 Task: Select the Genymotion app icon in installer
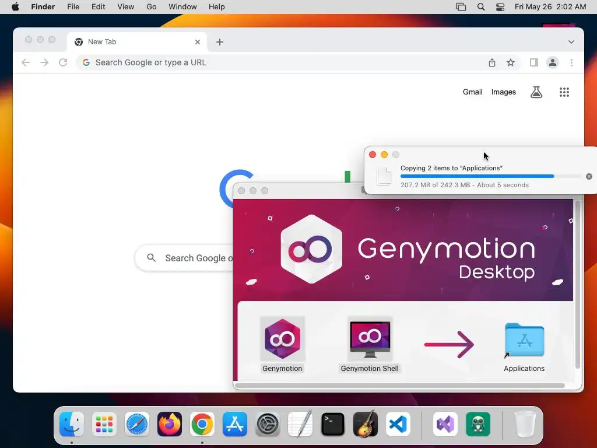pos(282,339)
